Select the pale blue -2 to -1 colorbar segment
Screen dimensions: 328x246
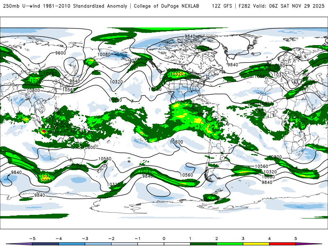point(125,244)
